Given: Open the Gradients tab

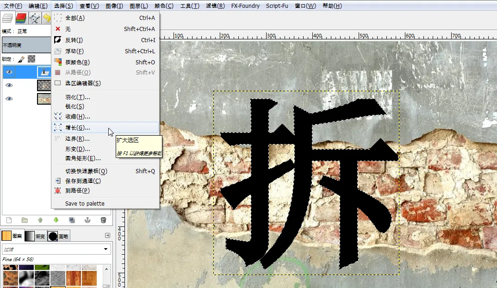Looking at the screenshot, I should pyautogui.click(x=35, y=236).
